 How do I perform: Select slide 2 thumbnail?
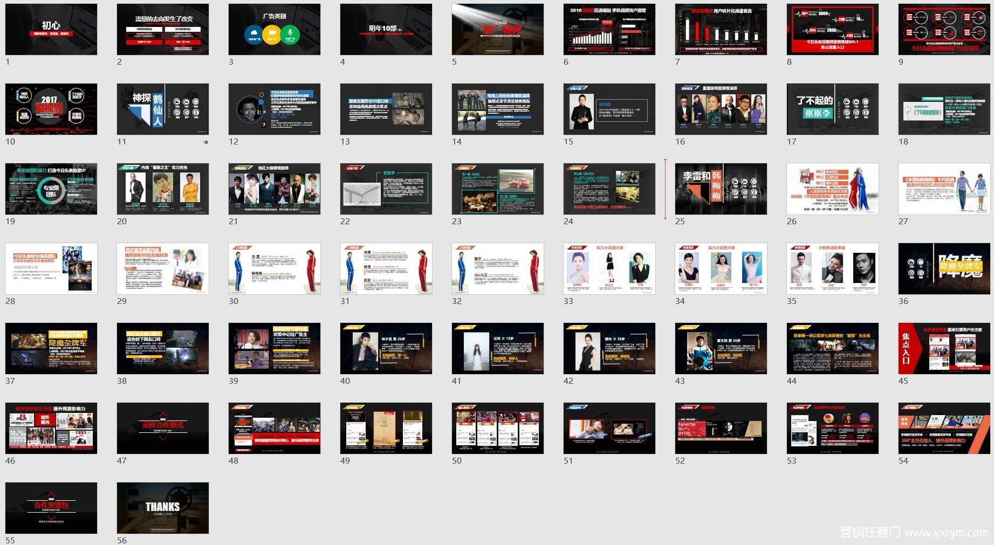tap(163, 29)
